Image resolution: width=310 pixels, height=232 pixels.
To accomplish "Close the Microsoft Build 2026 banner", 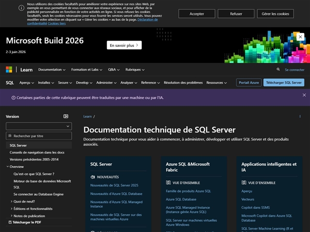I will pos(300,37).
